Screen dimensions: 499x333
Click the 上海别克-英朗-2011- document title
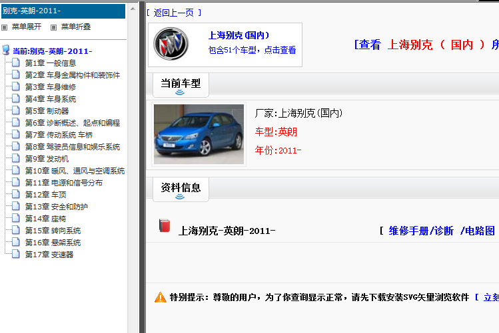click(x=227, y=231)
